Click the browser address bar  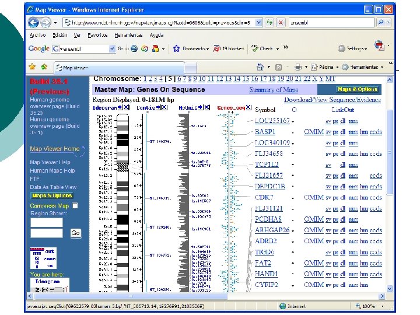pyautogui.click(x=159, y=23)
